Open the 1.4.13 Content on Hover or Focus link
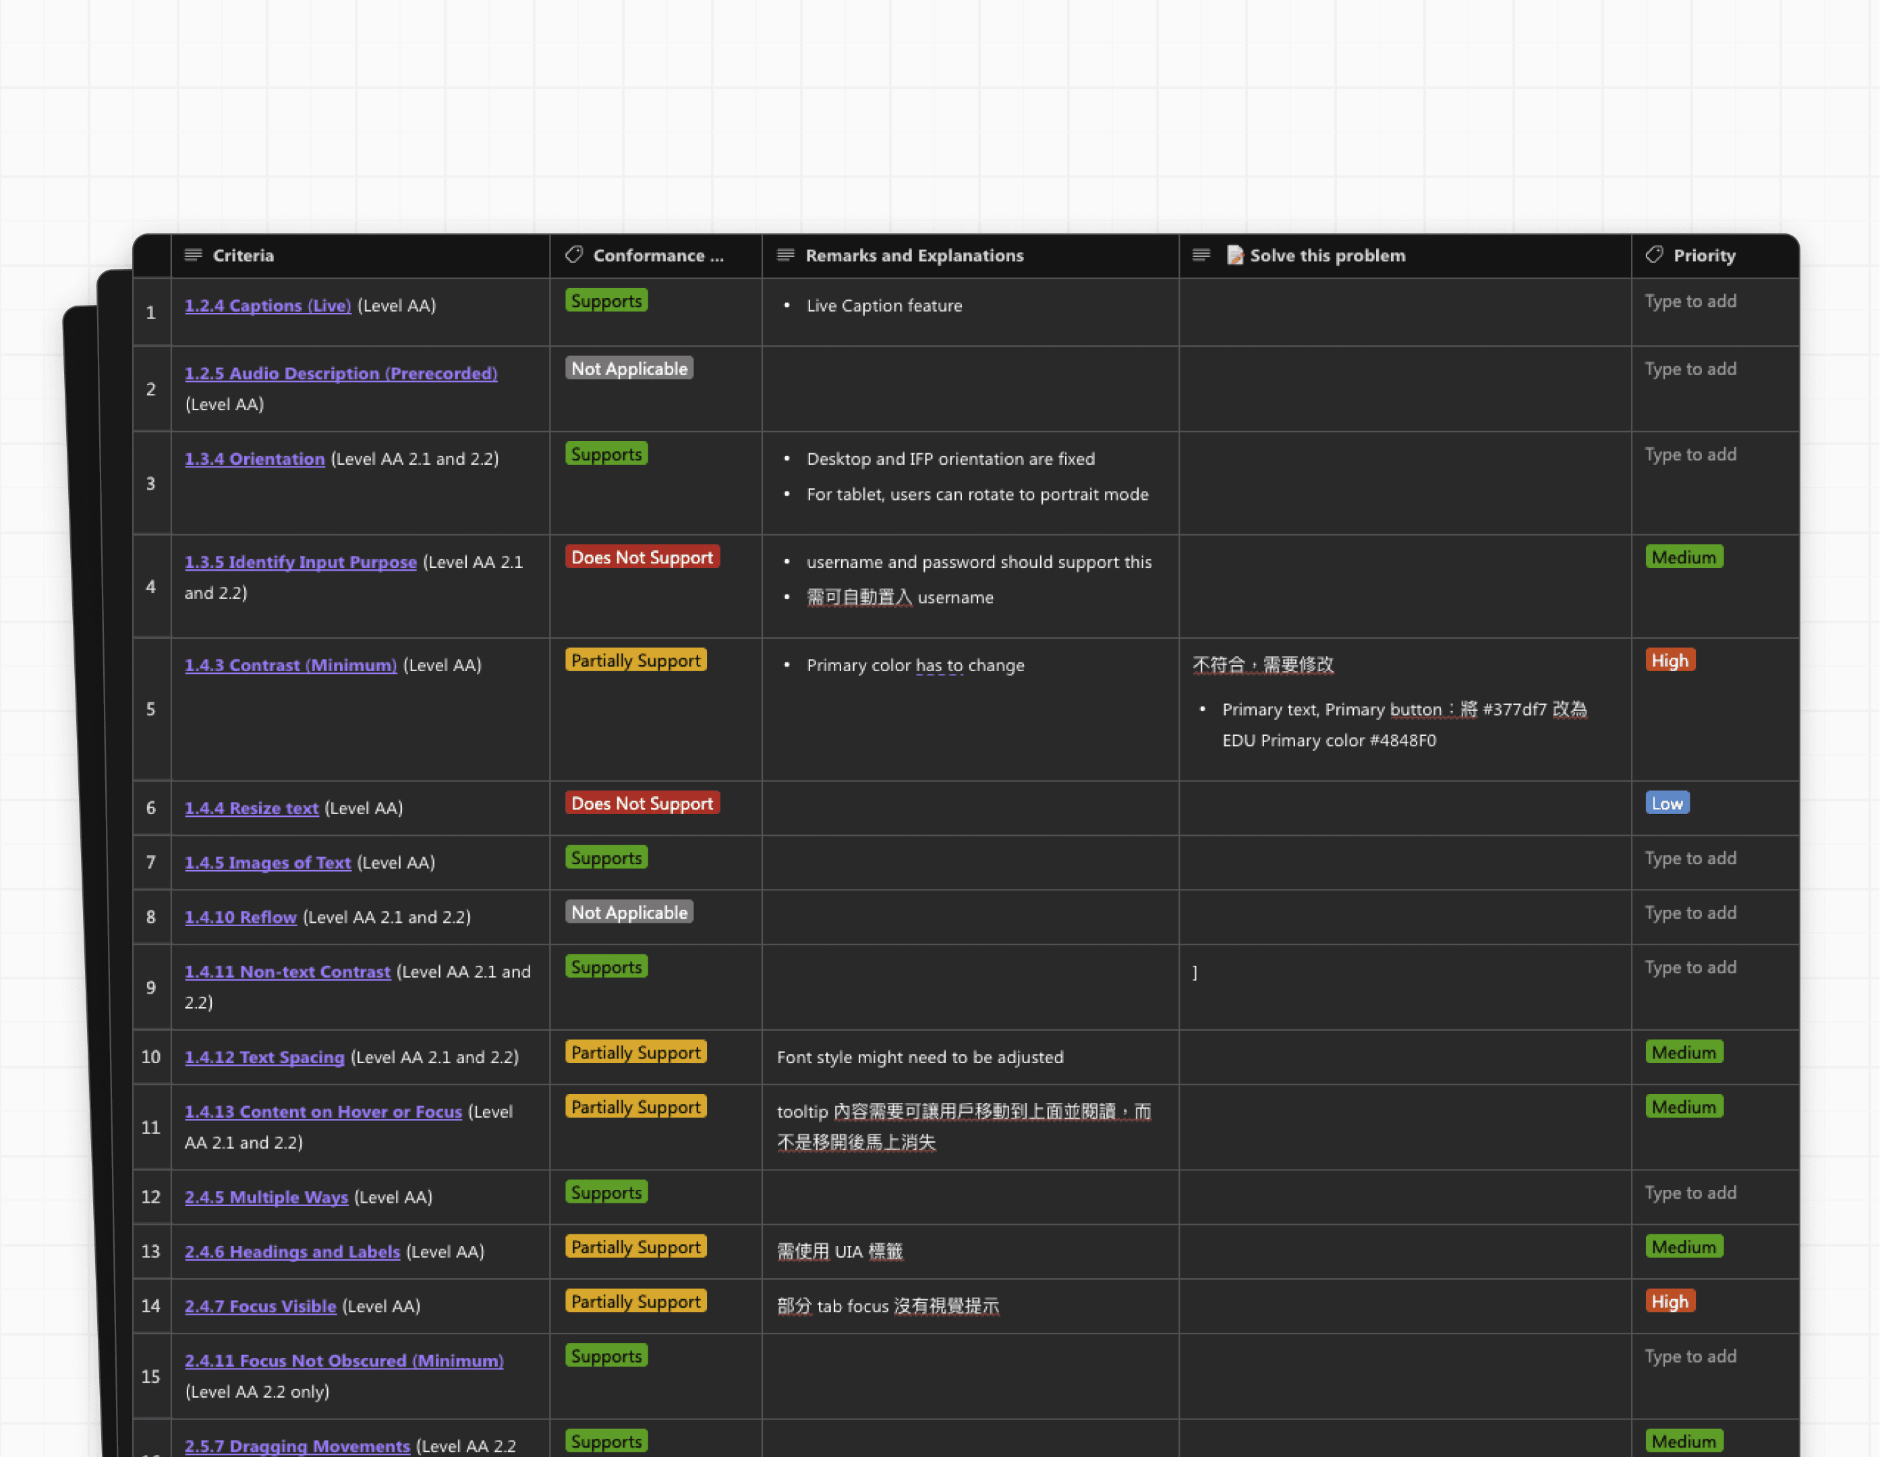 tap(323, 1112)
